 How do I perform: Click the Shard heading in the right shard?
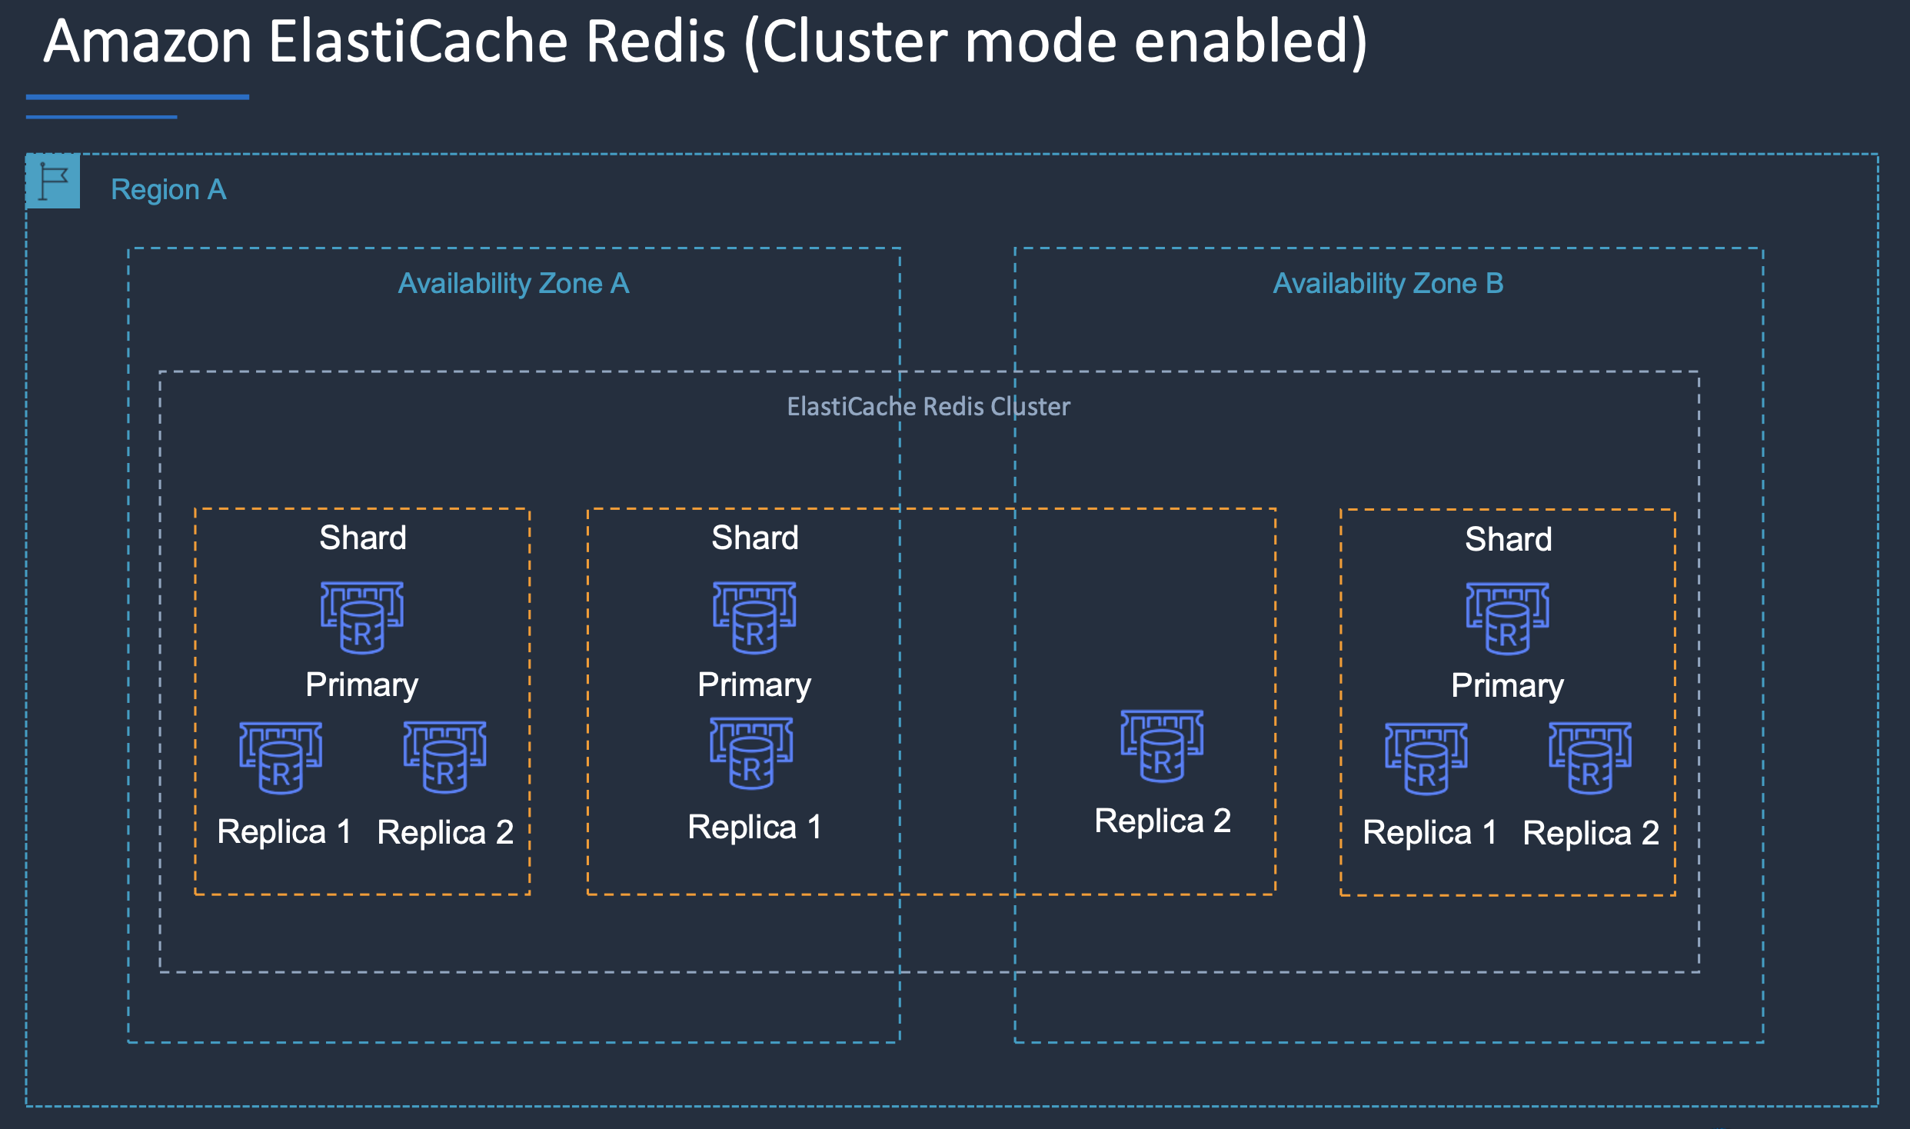point(1508,539)
